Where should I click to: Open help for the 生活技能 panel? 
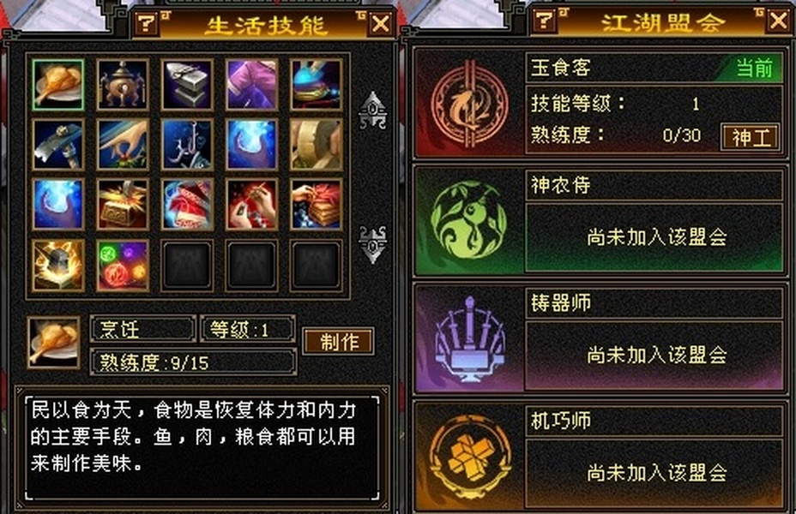click(x=148, y=24)
